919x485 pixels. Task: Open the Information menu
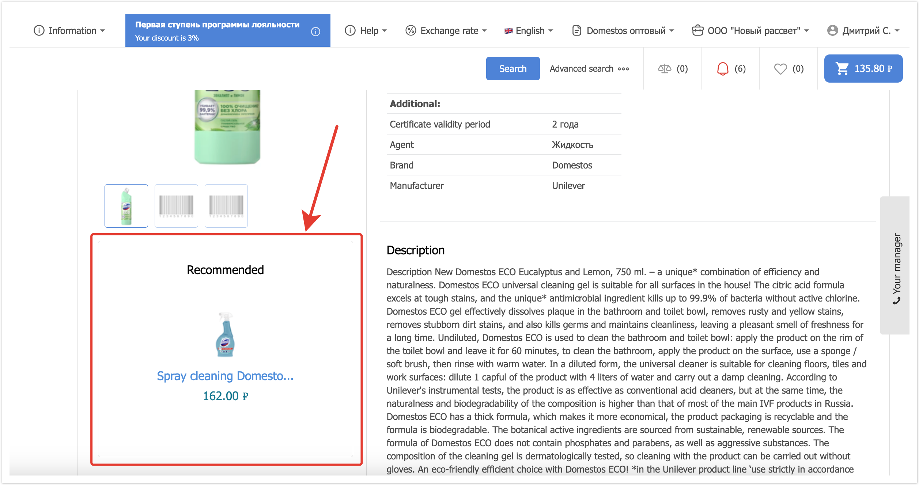click(x=69, y=31)
